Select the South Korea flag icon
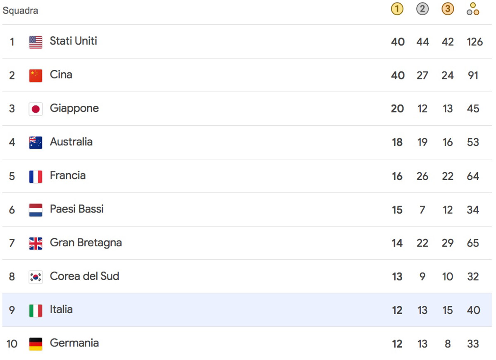The image size is (496, 360). 35,277
